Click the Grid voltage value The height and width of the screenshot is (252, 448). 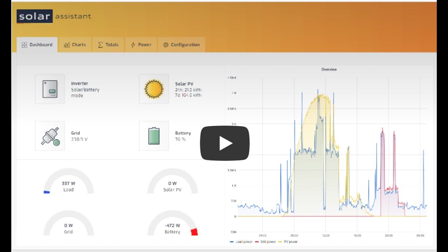pyautogui.click(x=79, y=139)
